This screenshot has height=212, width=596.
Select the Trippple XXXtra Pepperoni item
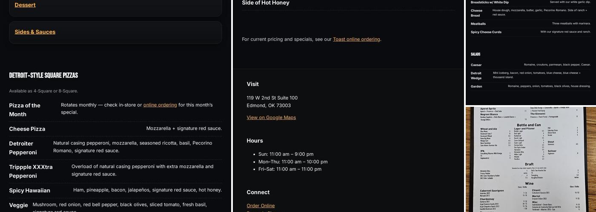[x=31, y=171]
